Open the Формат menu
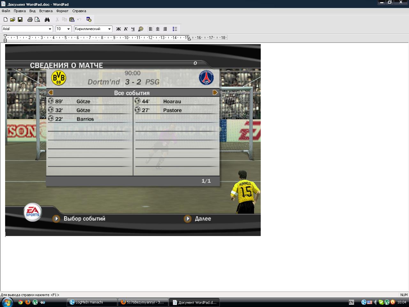This screenshot has height=307, width=409. pos(62,11)
